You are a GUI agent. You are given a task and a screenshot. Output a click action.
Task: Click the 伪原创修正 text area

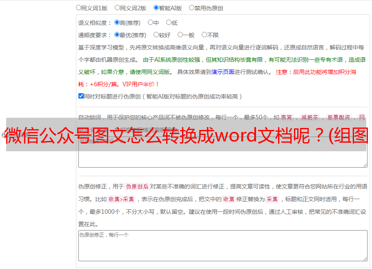[x=223, y=245]
